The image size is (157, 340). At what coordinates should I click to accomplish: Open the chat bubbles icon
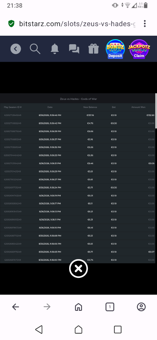tap(74, 49)
